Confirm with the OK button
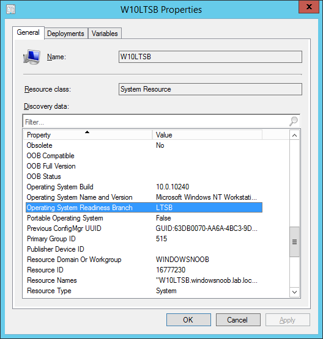 coord(188,319)
